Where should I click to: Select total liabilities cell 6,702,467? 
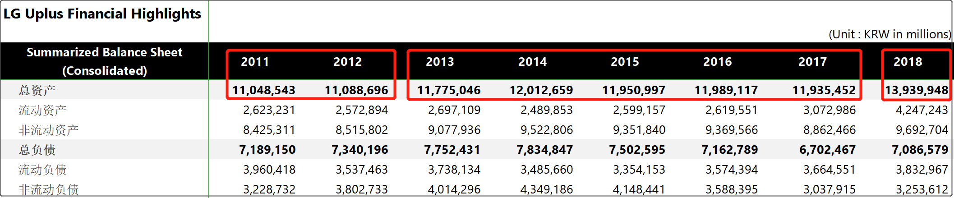coord(828,150)
